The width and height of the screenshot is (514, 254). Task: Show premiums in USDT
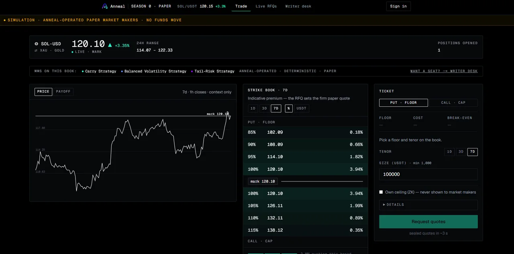coord(302,108)
